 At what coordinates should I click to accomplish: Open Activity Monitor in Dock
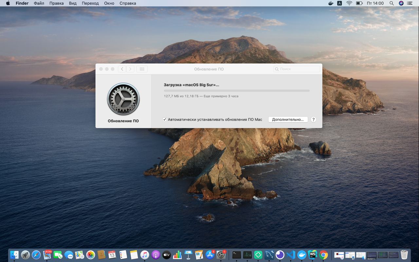click(x=247, y=255)
